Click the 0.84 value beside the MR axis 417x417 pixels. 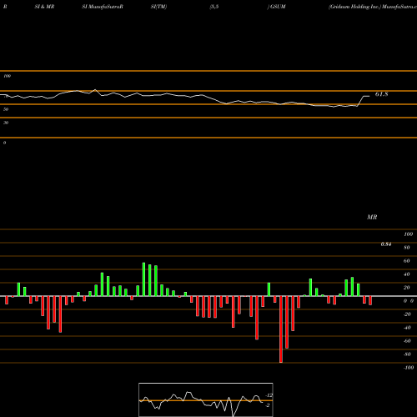386,244
